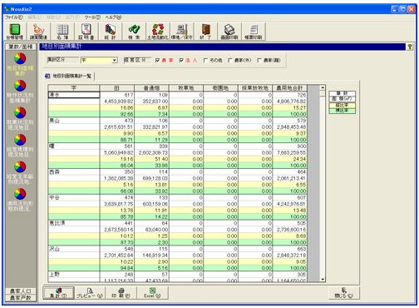Click the 集計 button at the bottom
This screenshot has height=308, width=419.
tap(58, 293)
